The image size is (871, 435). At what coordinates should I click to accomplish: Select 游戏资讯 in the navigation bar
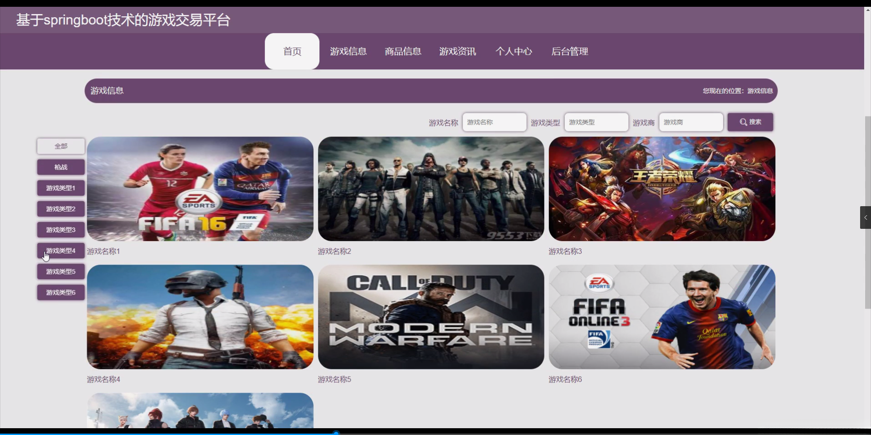pyautogui.click(x=458, y=51)
